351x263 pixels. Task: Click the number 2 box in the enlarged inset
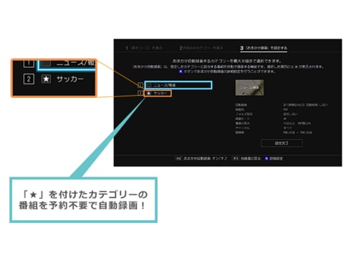pos(29,79)
